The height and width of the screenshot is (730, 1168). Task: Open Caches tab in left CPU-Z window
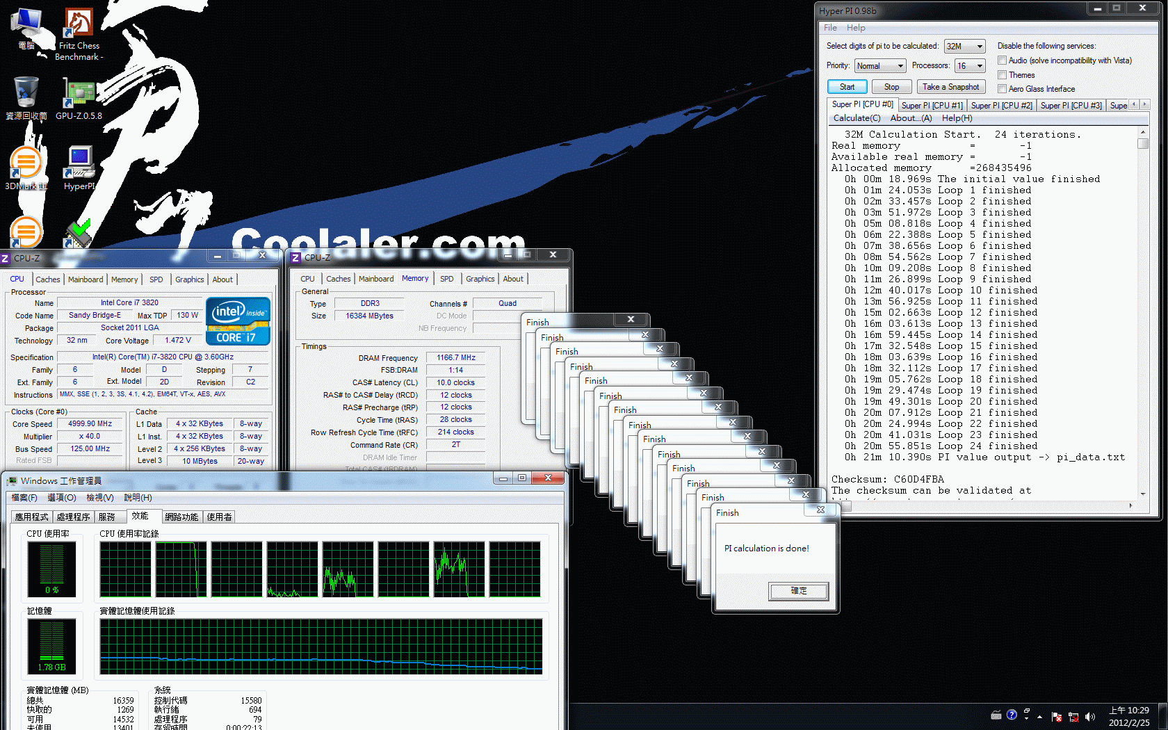[48, 279]
